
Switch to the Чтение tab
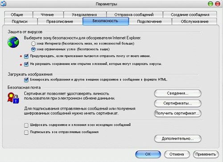[x=48, y=15]
